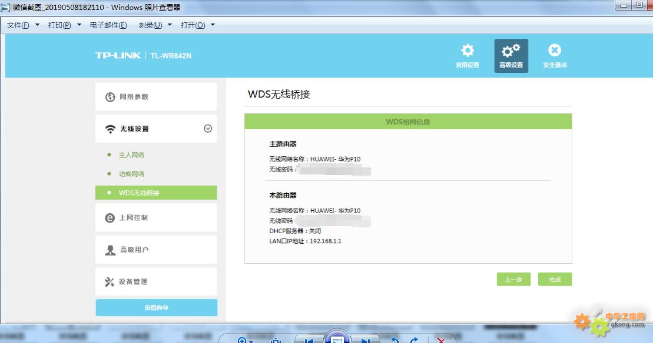This screenshot has height=343, width=653.
Task: Click the 安全退出 logout icon
Action: pyautogui.click(x=554, y=51)
